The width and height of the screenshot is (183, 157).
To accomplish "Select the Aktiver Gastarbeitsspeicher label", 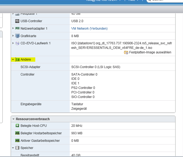I will click(x=40, y=140).
